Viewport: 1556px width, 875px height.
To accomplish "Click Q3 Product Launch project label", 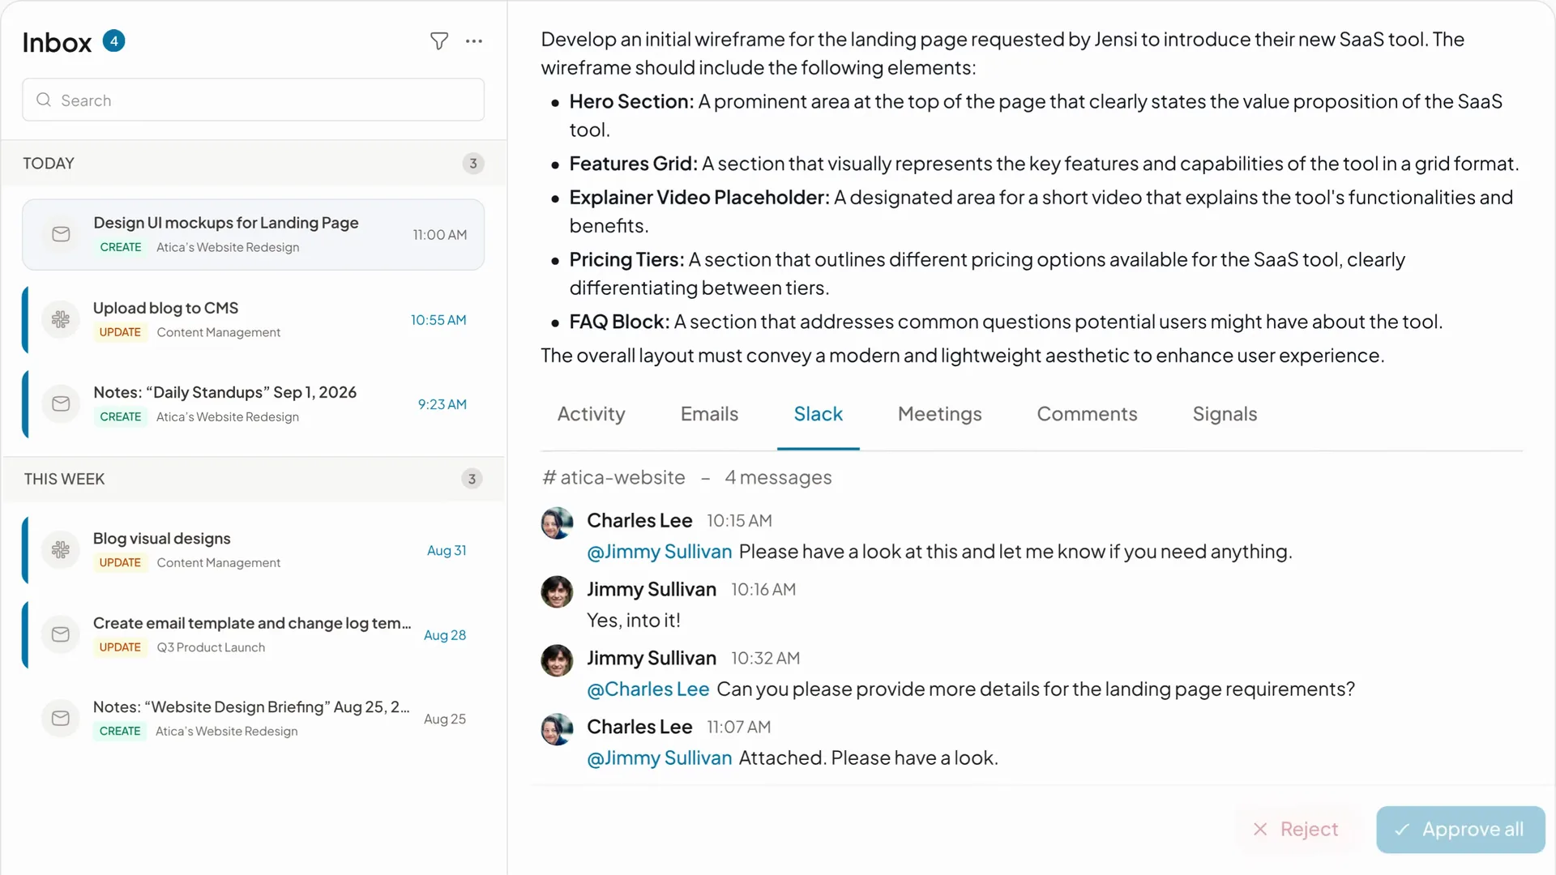I will [x=211, y=647].
